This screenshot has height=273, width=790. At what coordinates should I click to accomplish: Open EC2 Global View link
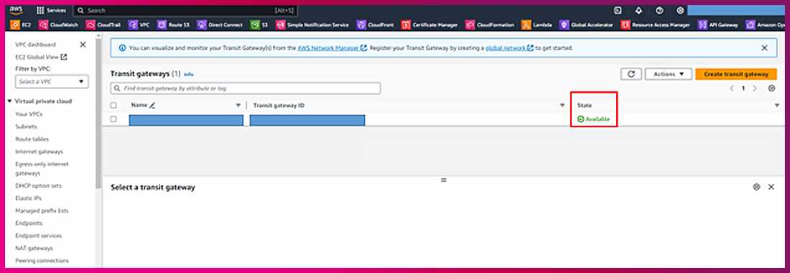click(x=42, y=57)
